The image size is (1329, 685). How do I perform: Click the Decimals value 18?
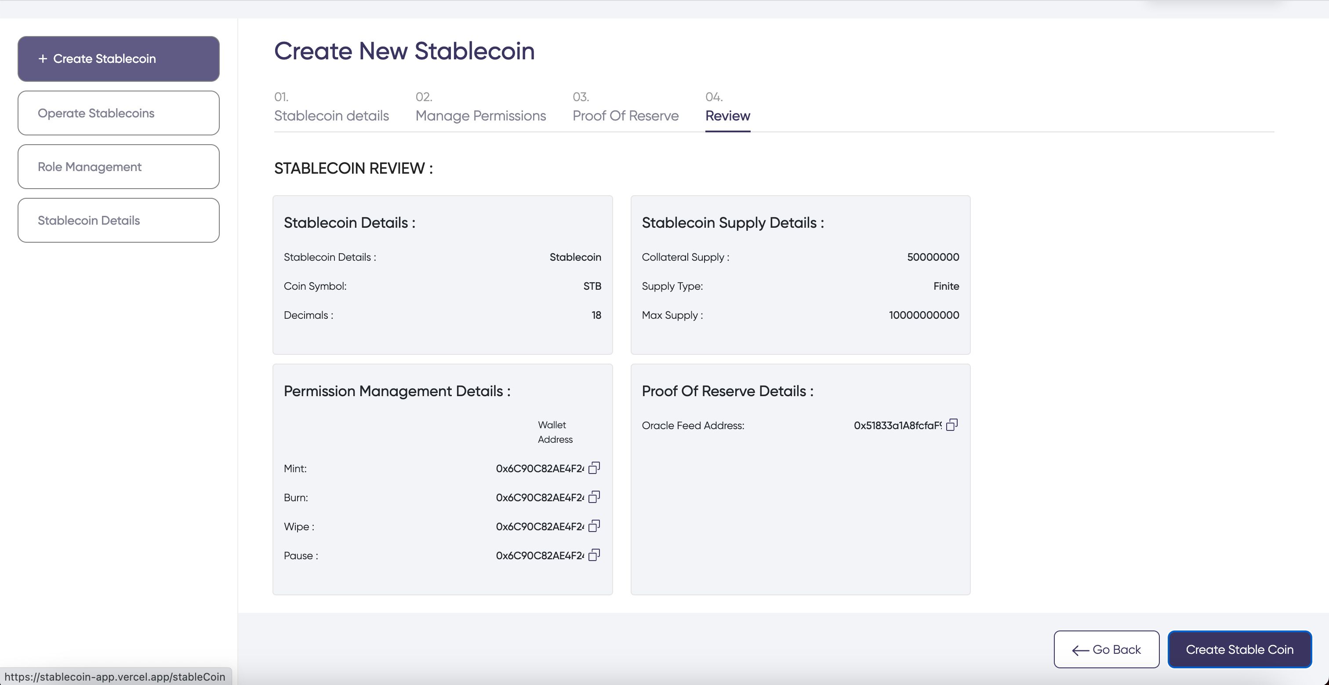[x=596, y=315]
